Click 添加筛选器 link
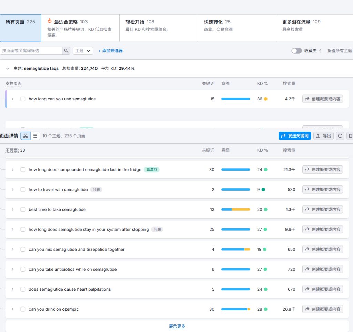The height and width of the screenshot is (332, 353). click(110, 51)
